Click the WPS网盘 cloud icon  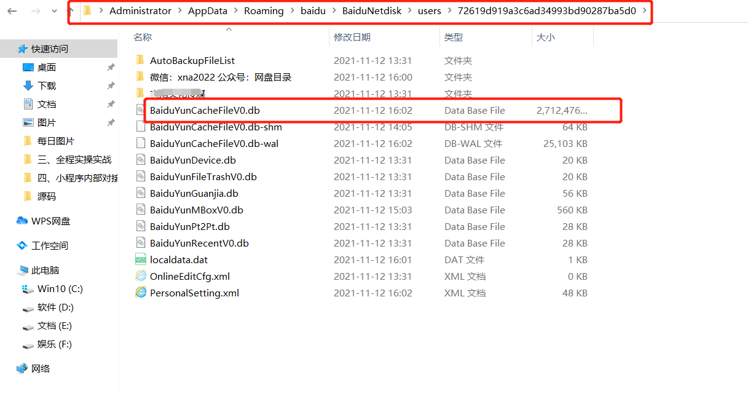pyautogui.click(x=22, y=221)
